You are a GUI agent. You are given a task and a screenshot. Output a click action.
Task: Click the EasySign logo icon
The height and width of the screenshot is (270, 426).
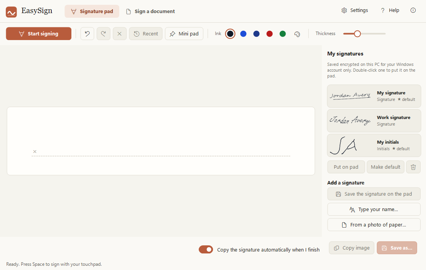12,12
